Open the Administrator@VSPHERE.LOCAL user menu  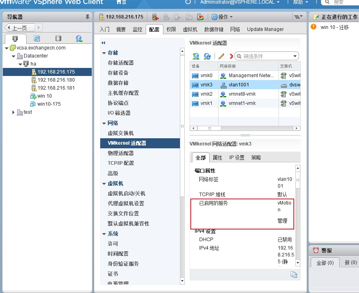[x=240, y=2]
